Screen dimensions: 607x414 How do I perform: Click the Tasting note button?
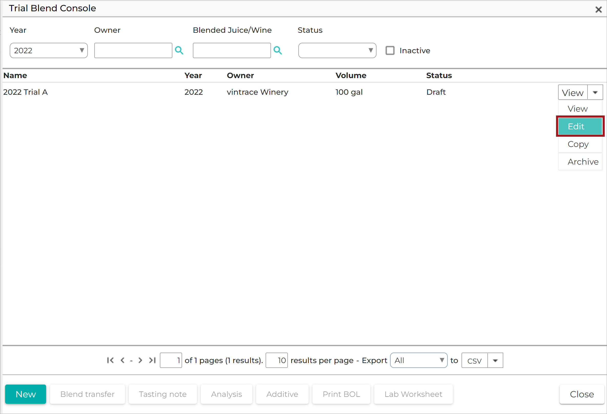163,394
